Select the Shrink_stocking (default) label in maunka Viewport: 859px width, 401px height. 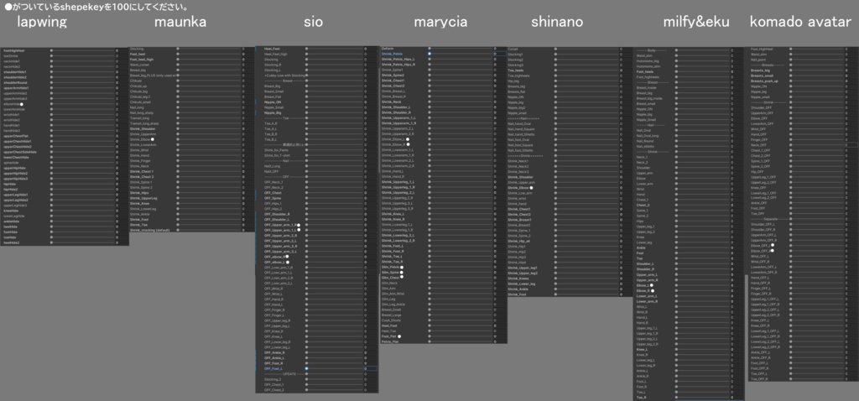(x=149, y=230)
